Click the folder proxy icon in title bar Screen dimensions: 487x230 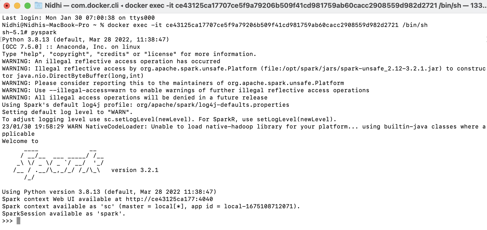click(38, 5)
